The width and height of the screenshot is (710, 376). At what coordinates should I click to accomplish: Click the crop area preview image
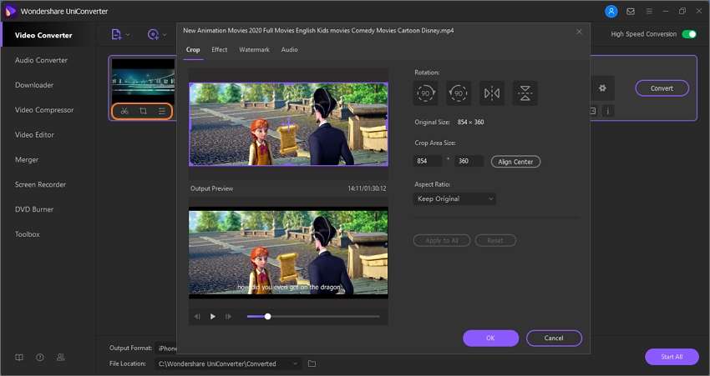(x=288, y=124)
